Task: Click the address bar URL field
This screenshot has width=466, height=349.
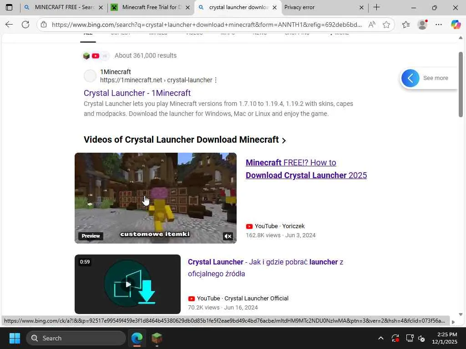Action: click(x=207, y=25)
